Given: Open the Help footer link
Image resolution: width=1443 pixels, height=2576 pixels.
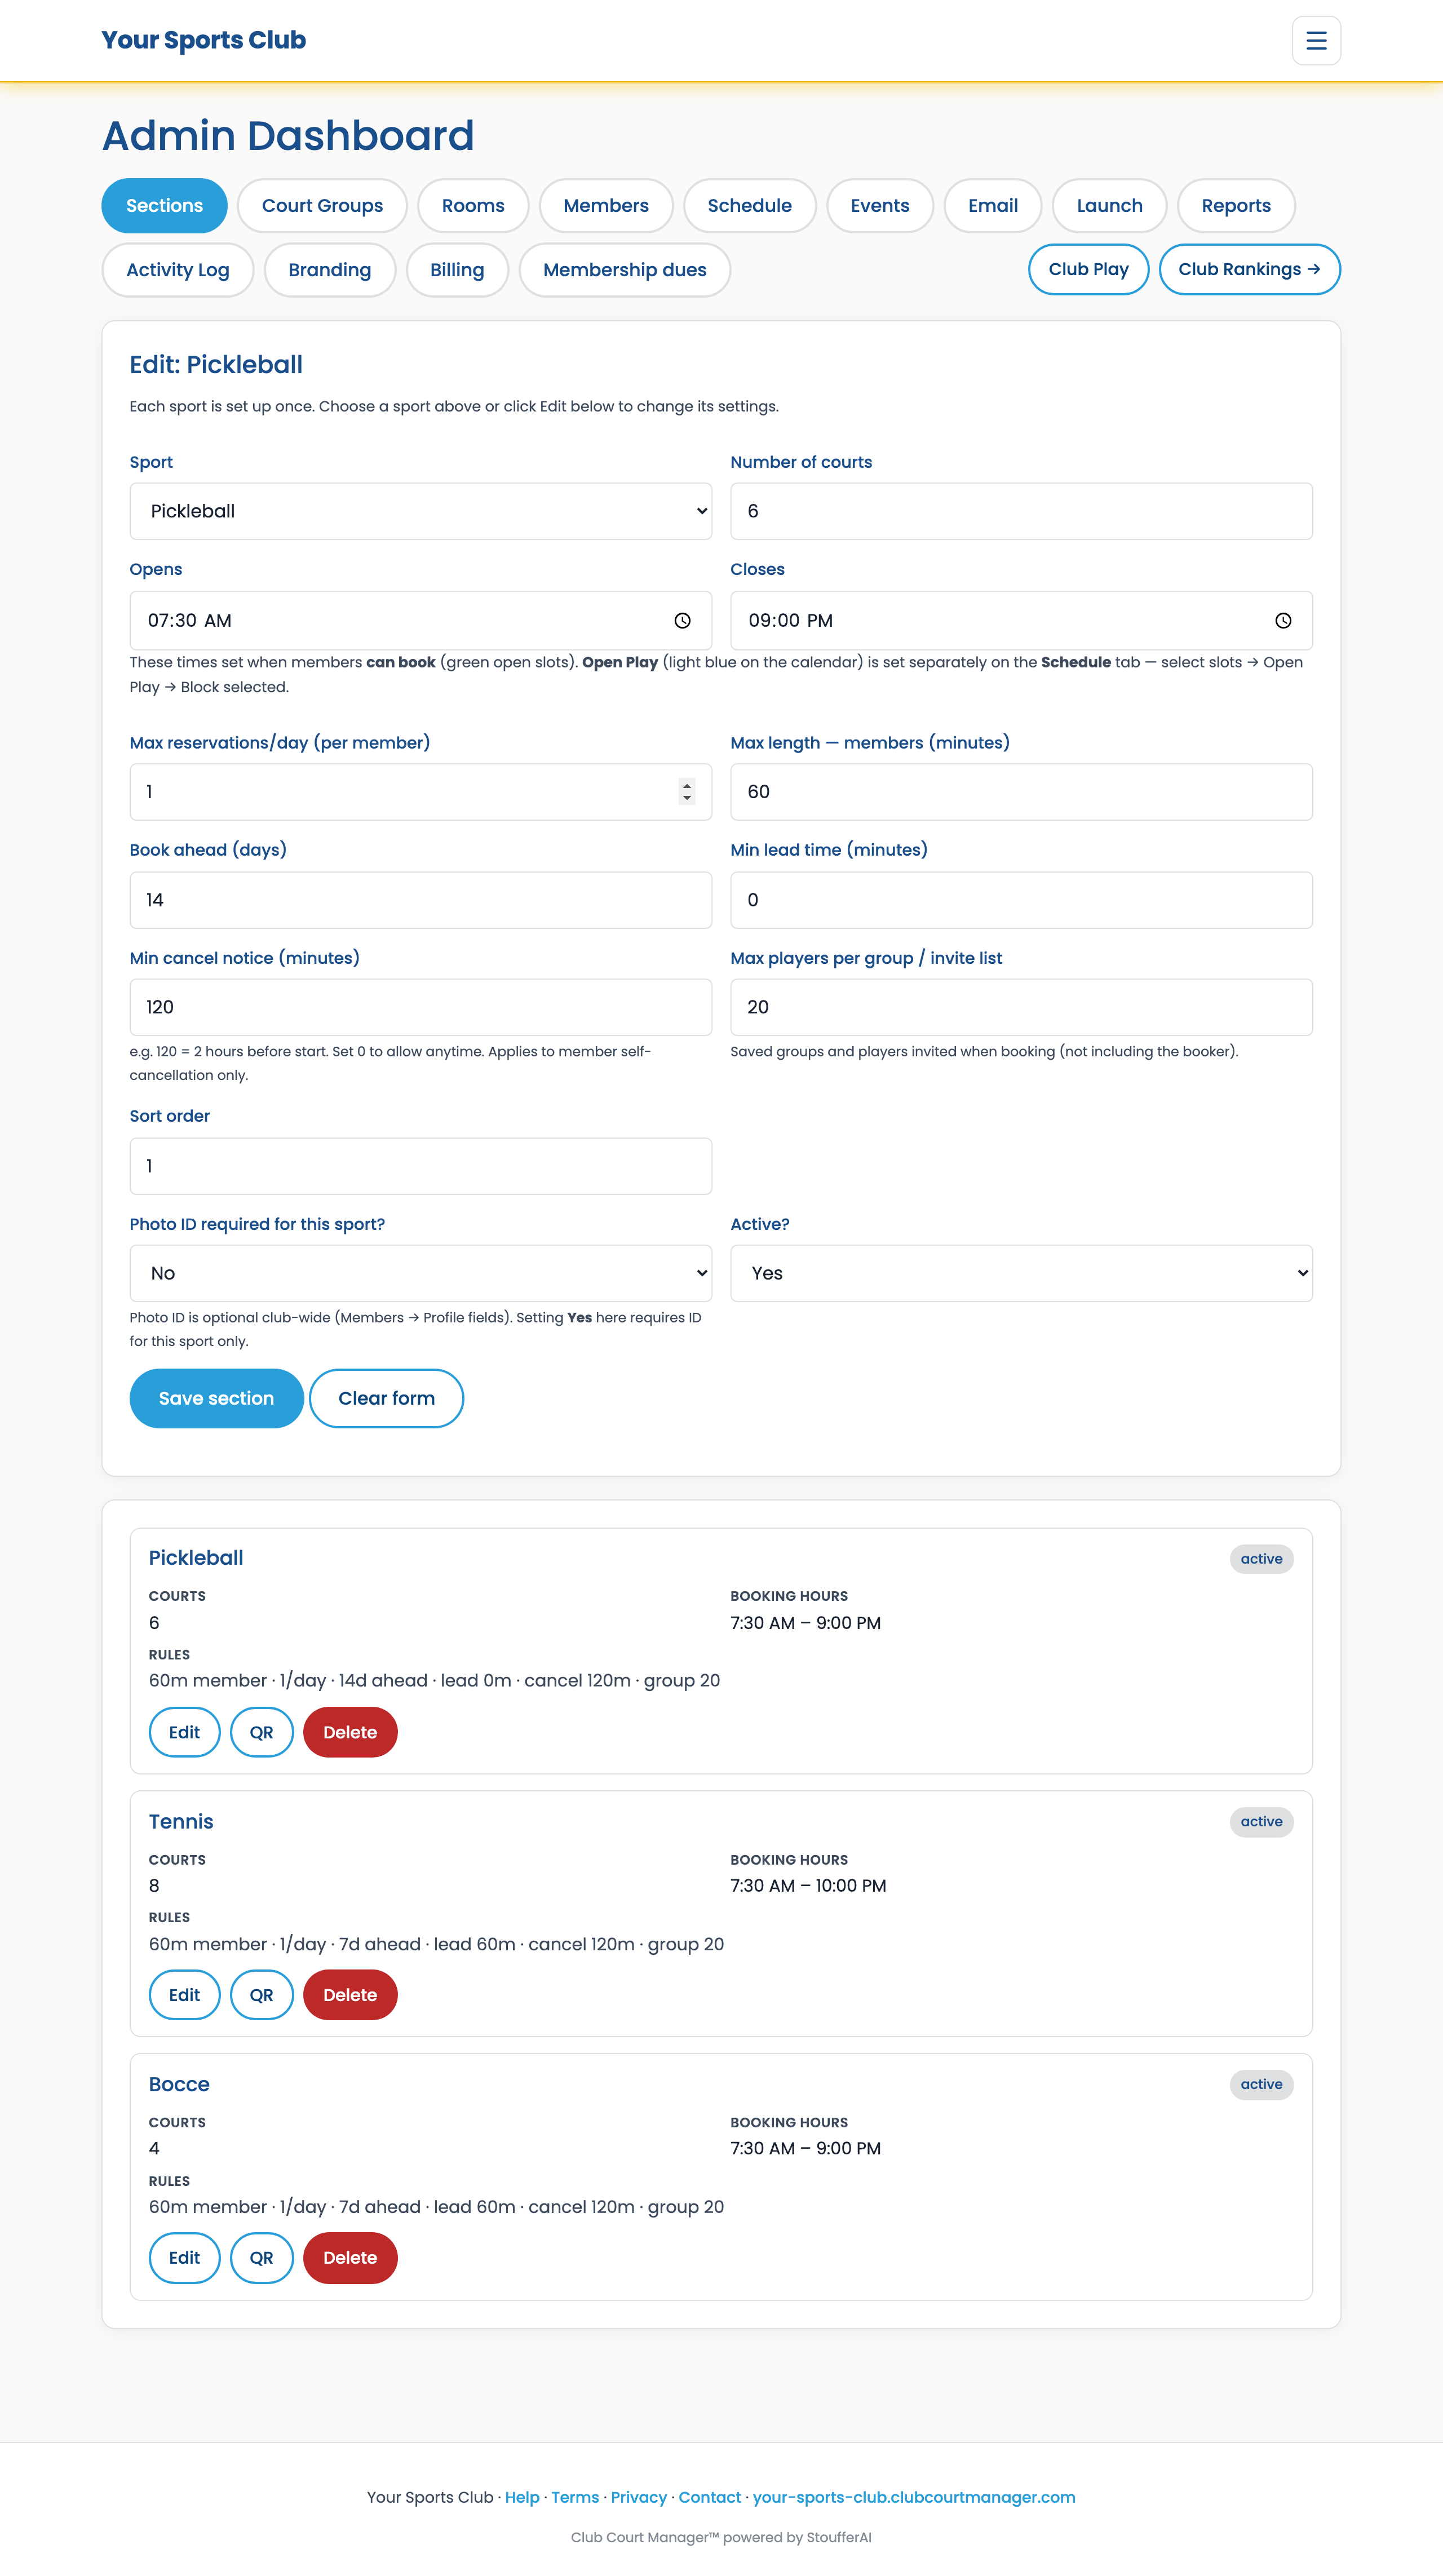Looking at the screenshot, I should (522, 2497).
